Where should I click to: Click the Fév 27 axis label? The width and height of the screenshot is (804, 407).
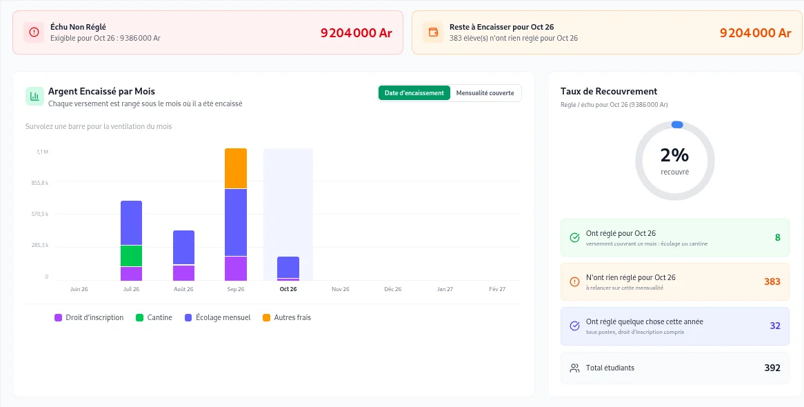click(x=497, y=289)
